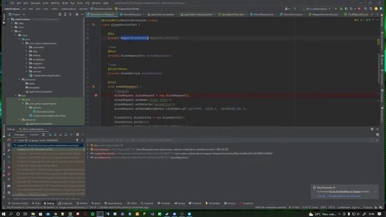Image resolution: width=386 pixels, height=217 pixels.
Task: Open Version Control tool window button
Action: click(x=18, y=204)
